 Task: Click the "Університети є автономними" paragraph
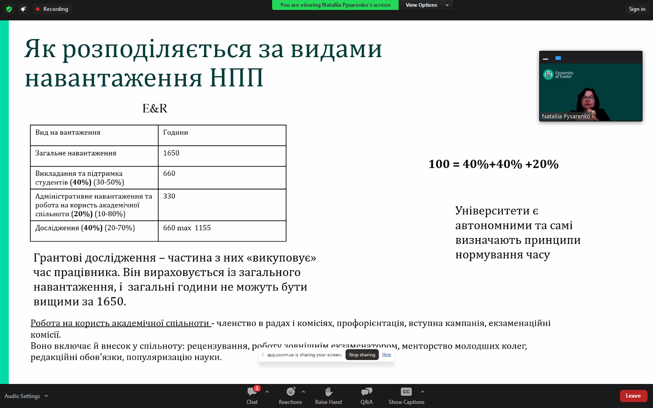click(518, 233)
